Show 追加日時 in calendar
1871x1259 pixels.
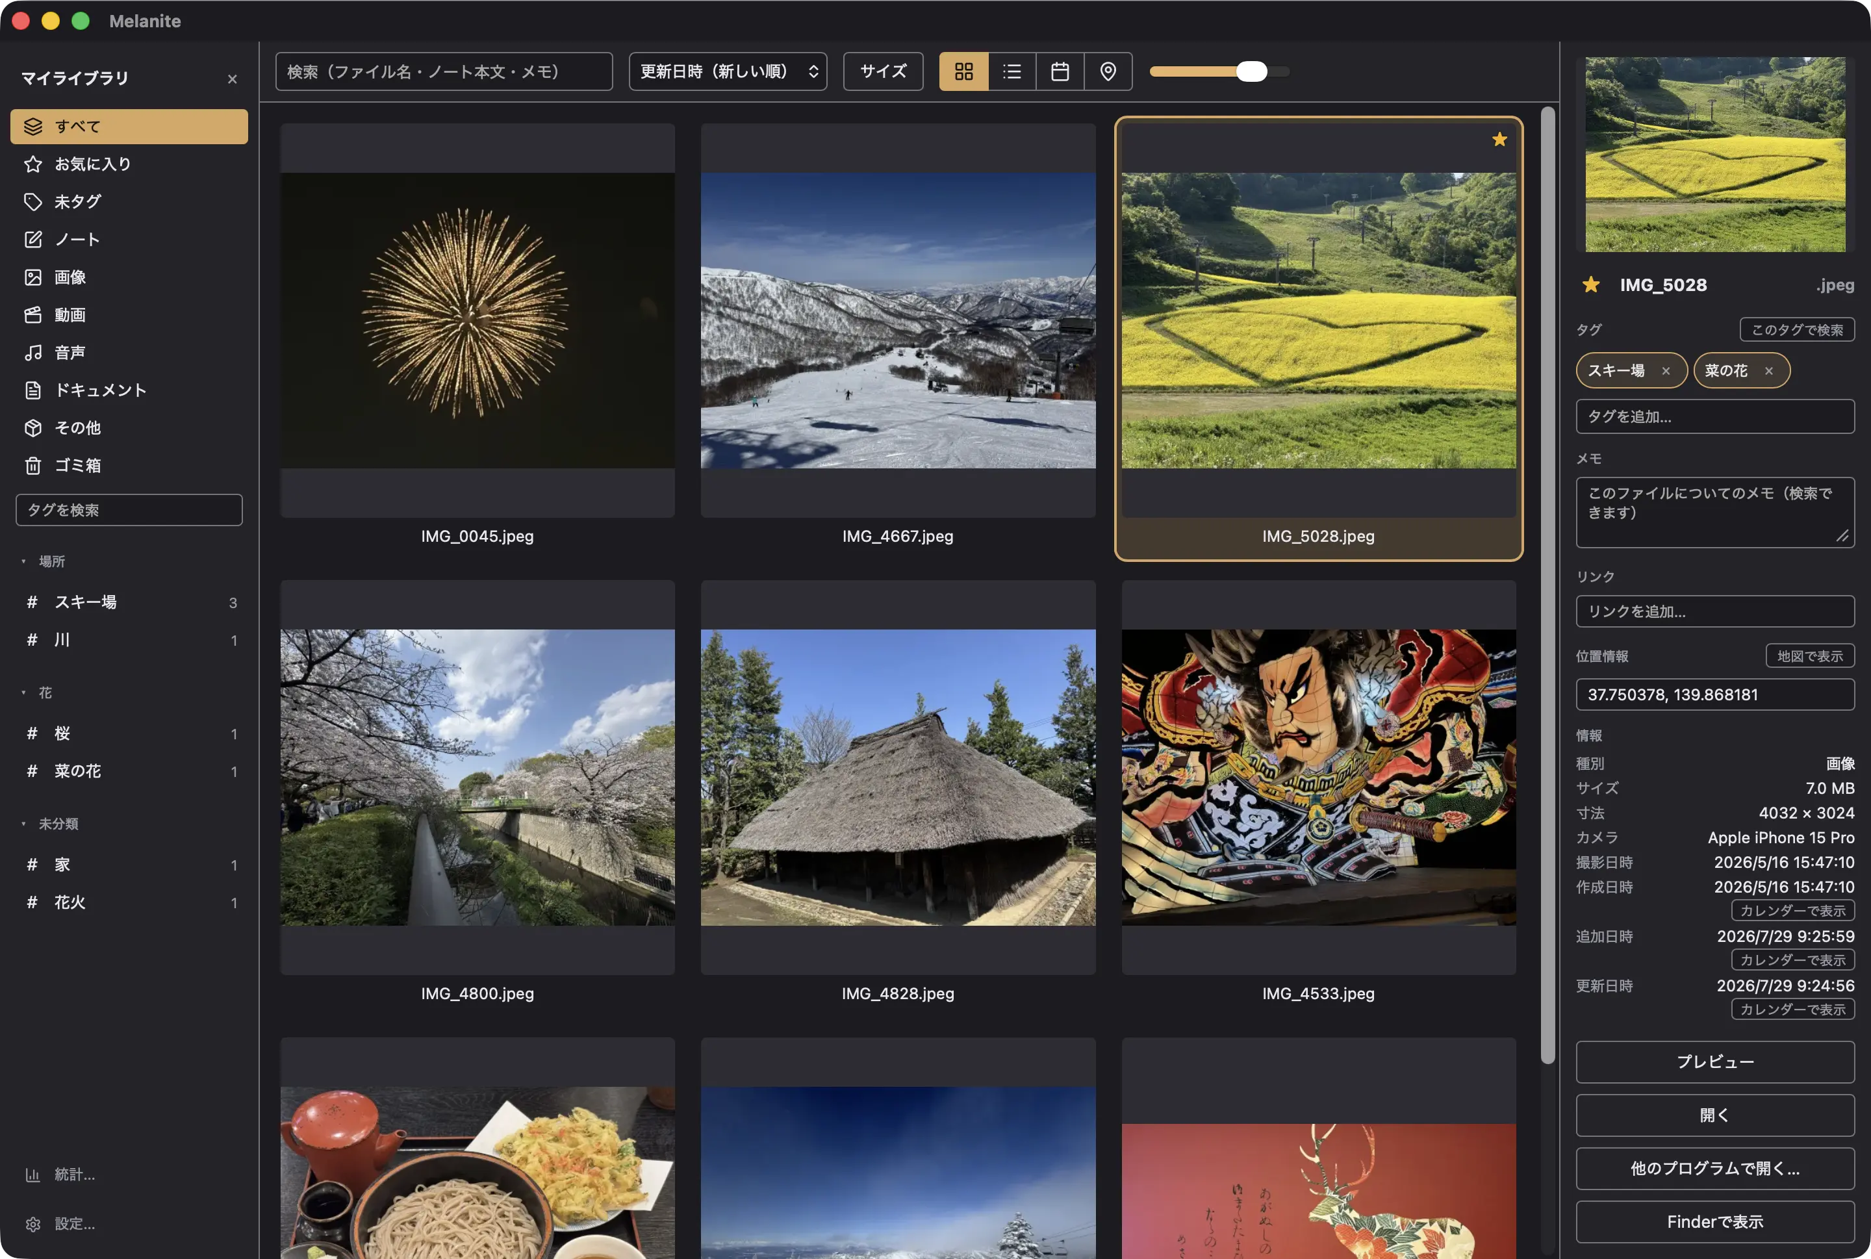coord(1792,960)
